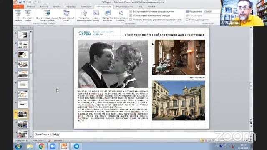Select slide 11 thumbnail
The height and width of the screenshot is (150, 267).
pos(23,134)
